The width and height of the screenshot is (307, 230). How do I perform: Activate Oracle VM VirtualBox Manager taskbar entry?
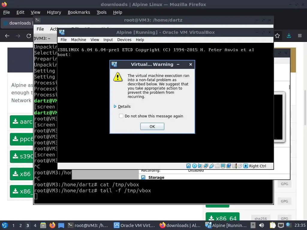coord(135,225)
